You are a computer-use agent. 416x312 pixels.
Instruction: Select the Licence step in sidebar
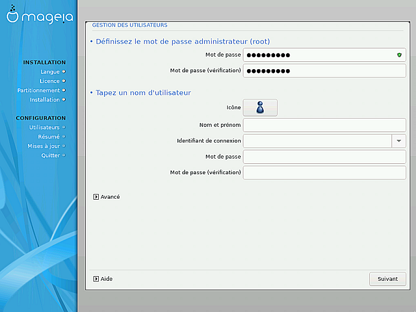(50, 81)
